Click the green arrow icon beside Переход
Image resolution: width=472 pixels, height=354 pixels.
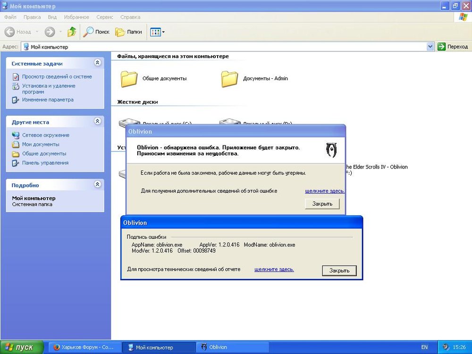(x=441, y=47)
